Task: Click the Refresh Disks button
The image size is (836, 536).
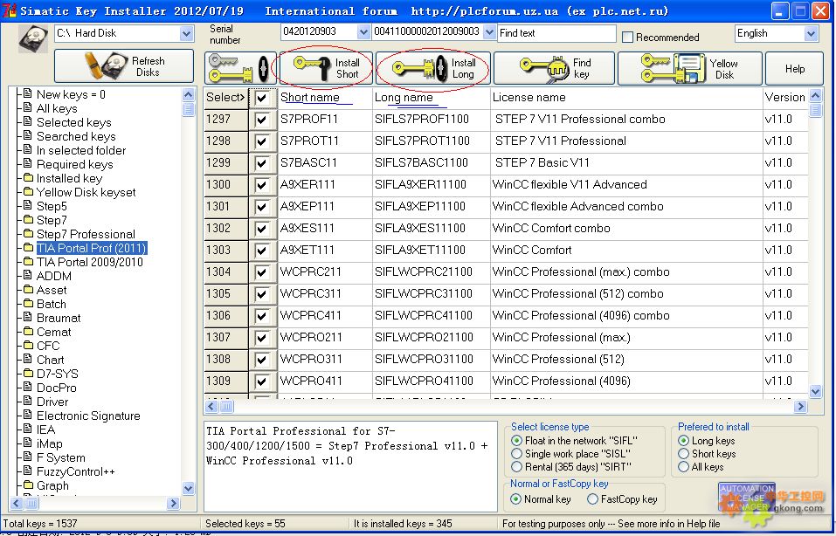Action: tap(124, 66)
